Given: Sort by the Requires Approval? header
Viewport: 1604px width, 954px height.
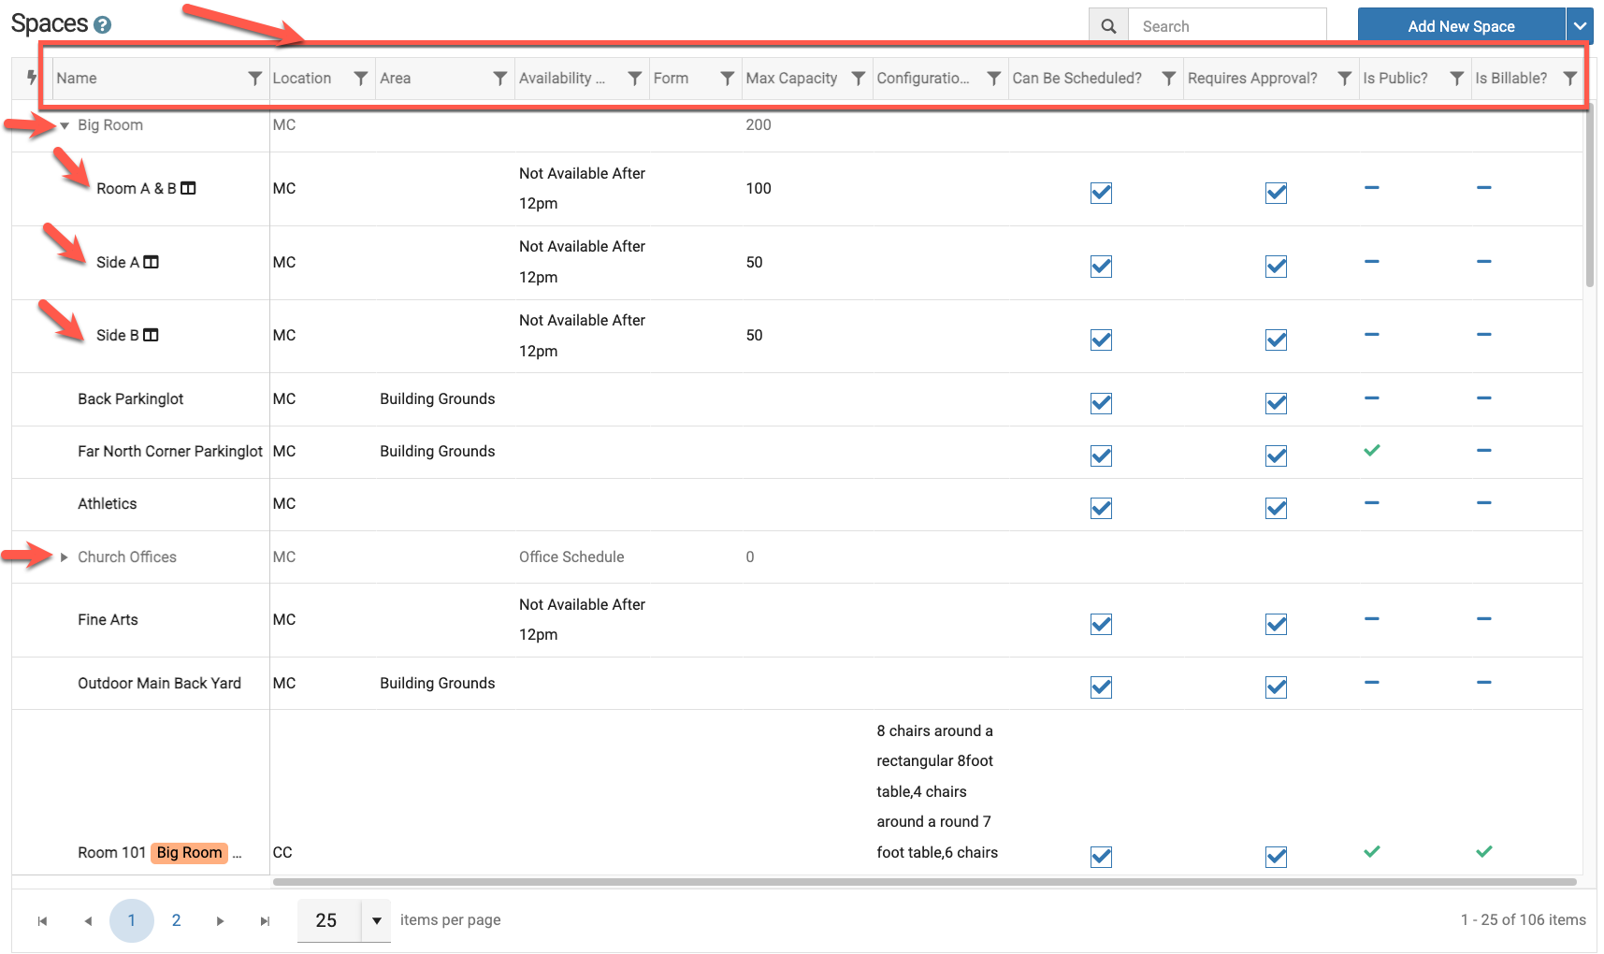Looking at the screenshot, I should (x=1252, y=79).
